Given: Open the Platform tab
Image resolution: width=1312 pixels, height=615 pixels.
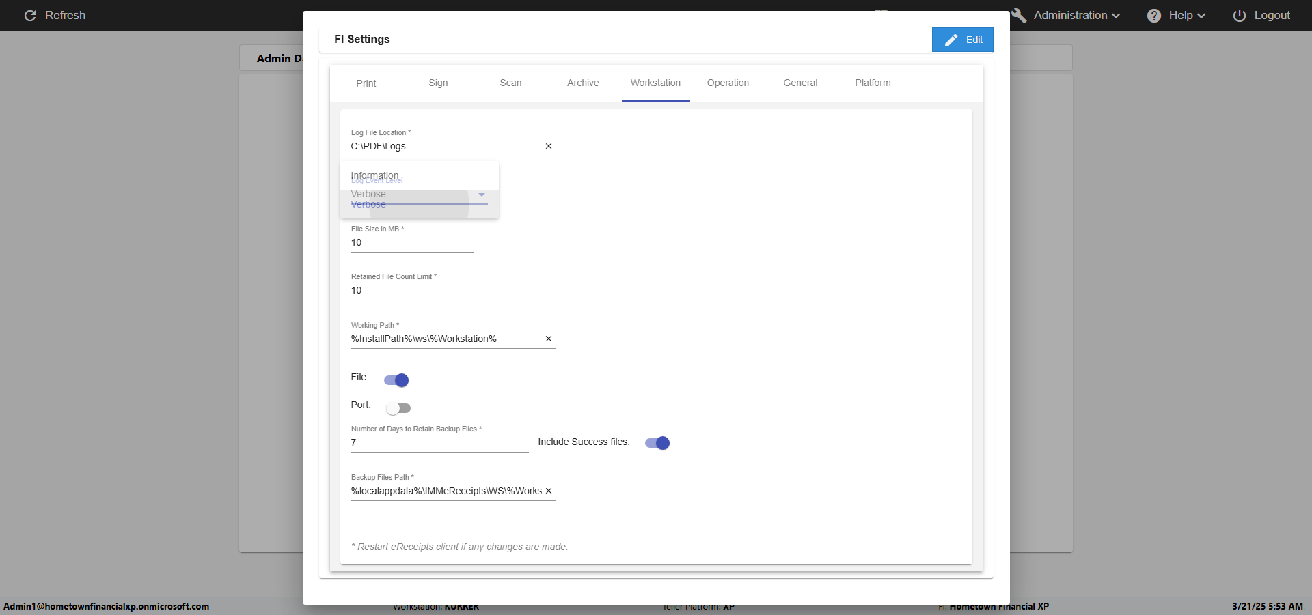Looking at the screenshot, I should (873, 83).
